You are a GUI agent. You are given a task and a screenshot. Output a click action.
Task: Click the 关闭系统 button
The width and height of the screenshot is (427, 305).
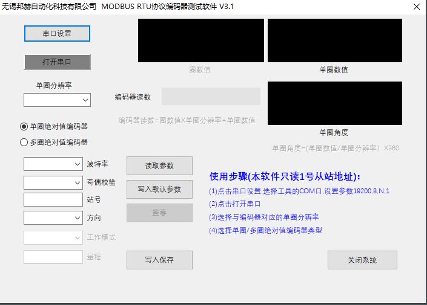362,260
